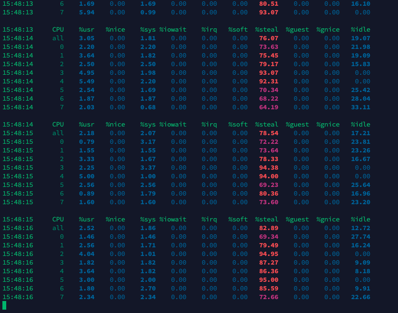Select the %steal value 73.63
This screenshot has width=398, height=313.
[x=269, y=47]
